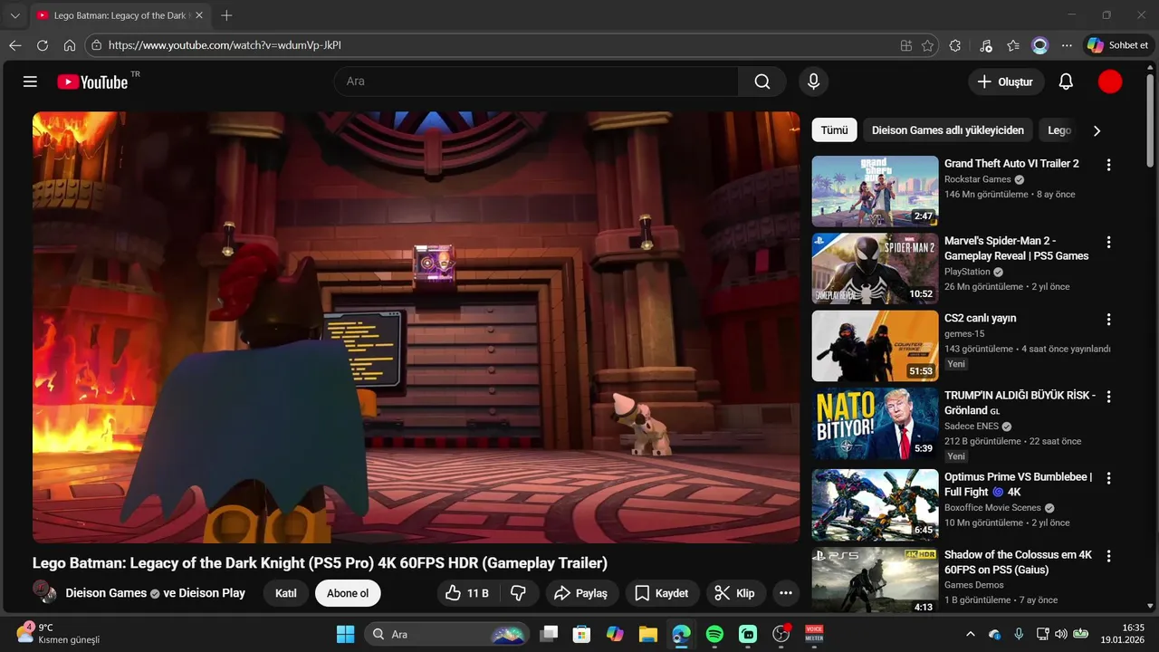
Task: Open the Dieison Games channel link
Action: 106,593
